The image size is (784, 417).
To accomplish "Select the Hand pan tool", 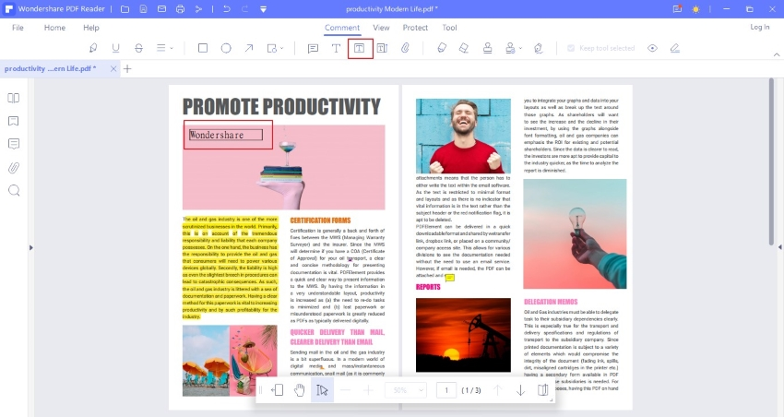I will tap(299, 390).
